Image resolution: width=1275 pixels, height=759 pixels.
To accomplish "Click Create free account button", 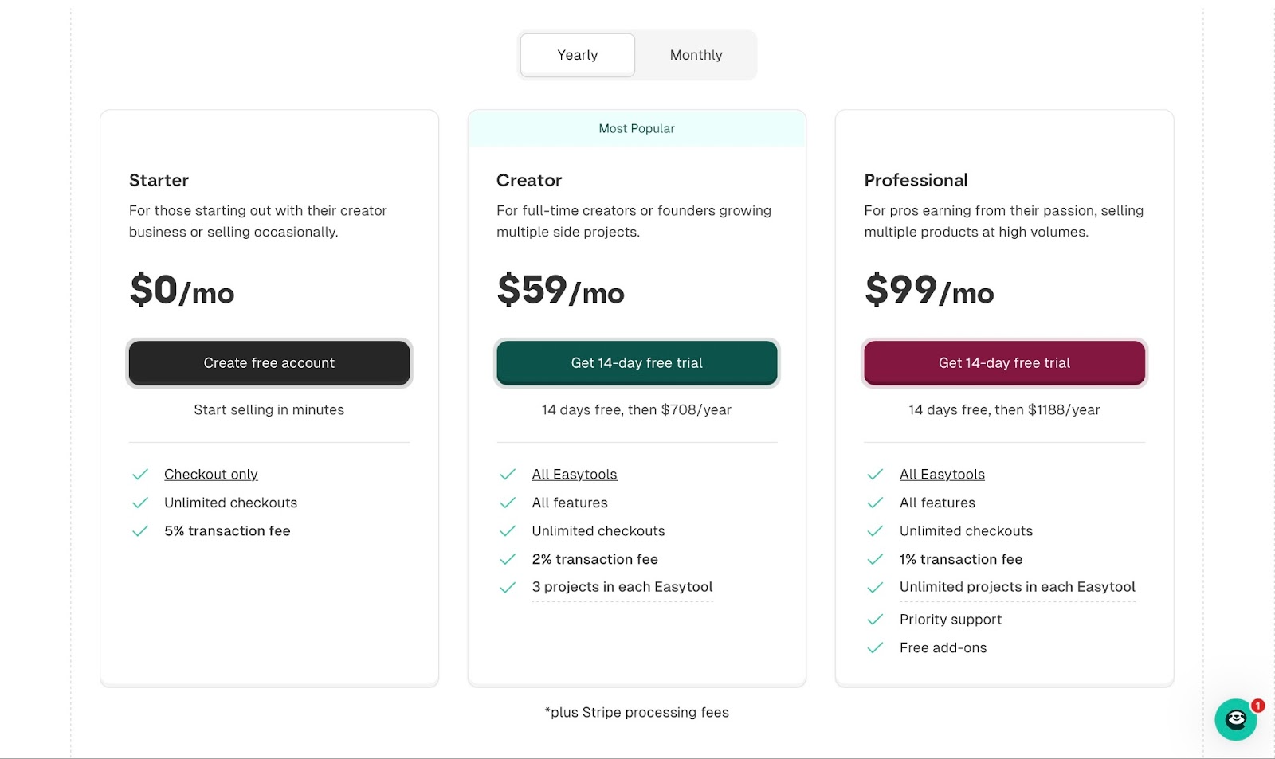I will [x=269, y=363].
